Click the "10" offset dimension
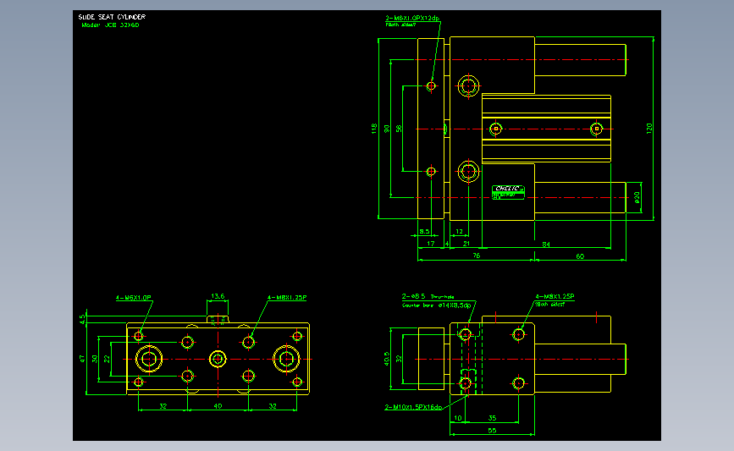 pyautogui.click(x=458, y=418)
